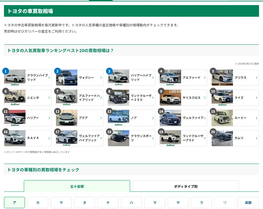Click the rank 16 badge on RAV4

tap(6, 132)
